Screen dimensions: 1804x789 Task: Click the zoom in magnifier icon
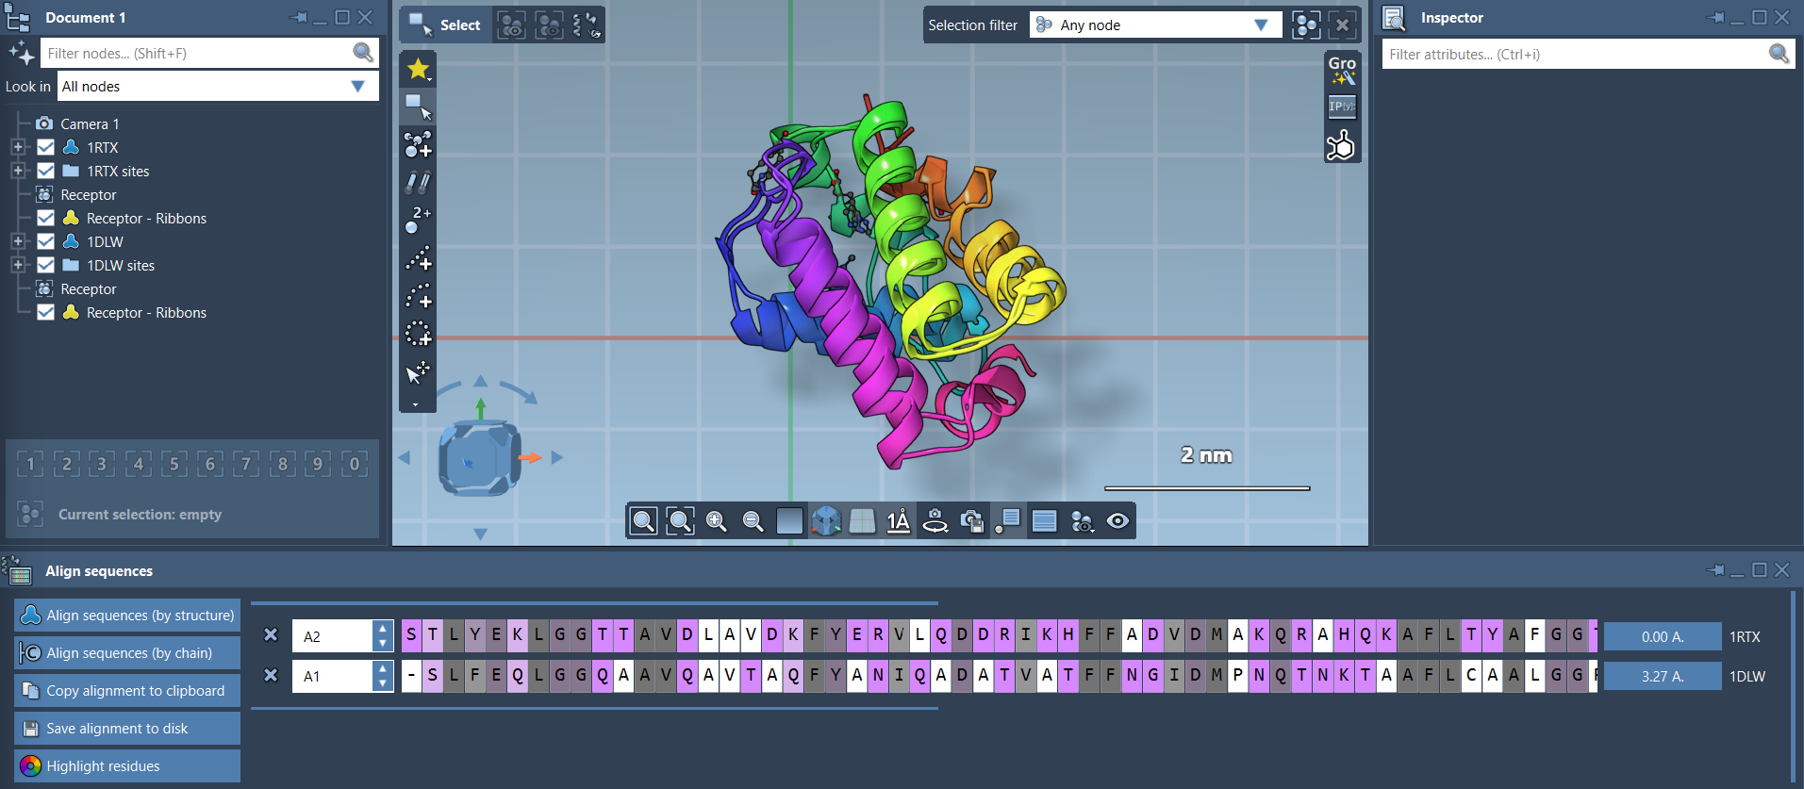[x=716, y=521]
